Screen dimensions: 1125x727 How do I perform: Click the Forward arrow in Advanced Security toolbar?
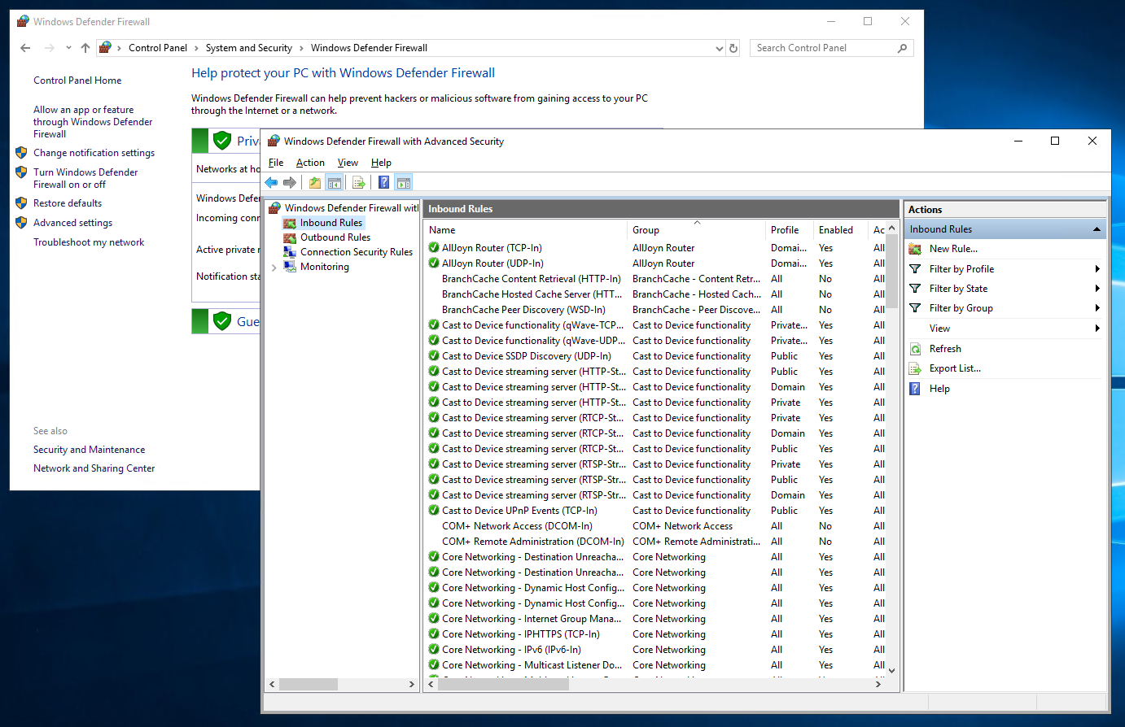289,183
